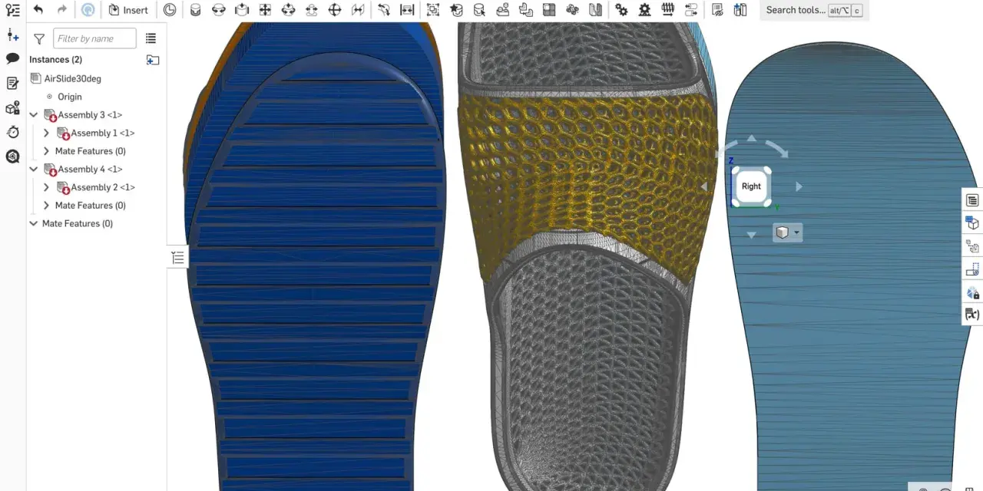Open the notes-with-pencil sidebar icon
Screen dimensions: 983x491
12,83
